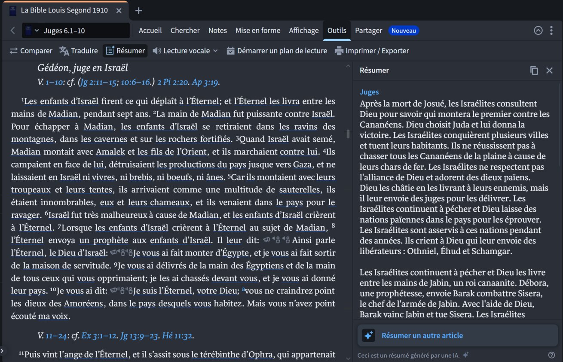This screenshot has width=563, height=362.
Task: Open the book cover dropdown beside Juges 6.1–10
Action: tap(32, 30)
